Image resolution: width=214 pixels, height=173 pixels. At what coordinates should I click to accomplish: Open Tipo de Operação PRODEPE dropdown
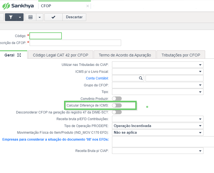(158, 126)
